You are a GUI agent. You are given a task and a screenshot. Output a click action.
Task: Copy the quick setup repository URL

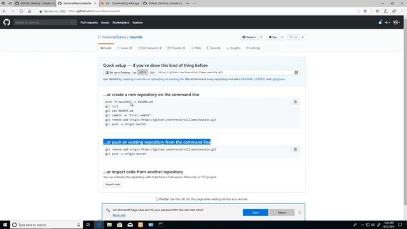tap(296, 73)
